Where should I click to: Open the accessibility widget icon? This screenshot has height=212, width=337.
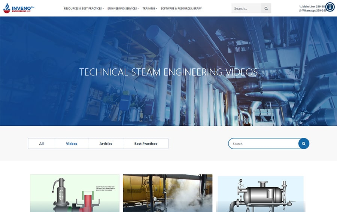coord(330,7)
